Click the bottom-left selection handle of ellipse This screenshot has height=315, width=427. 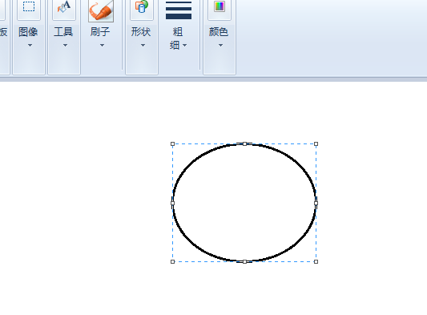[172, 261]
